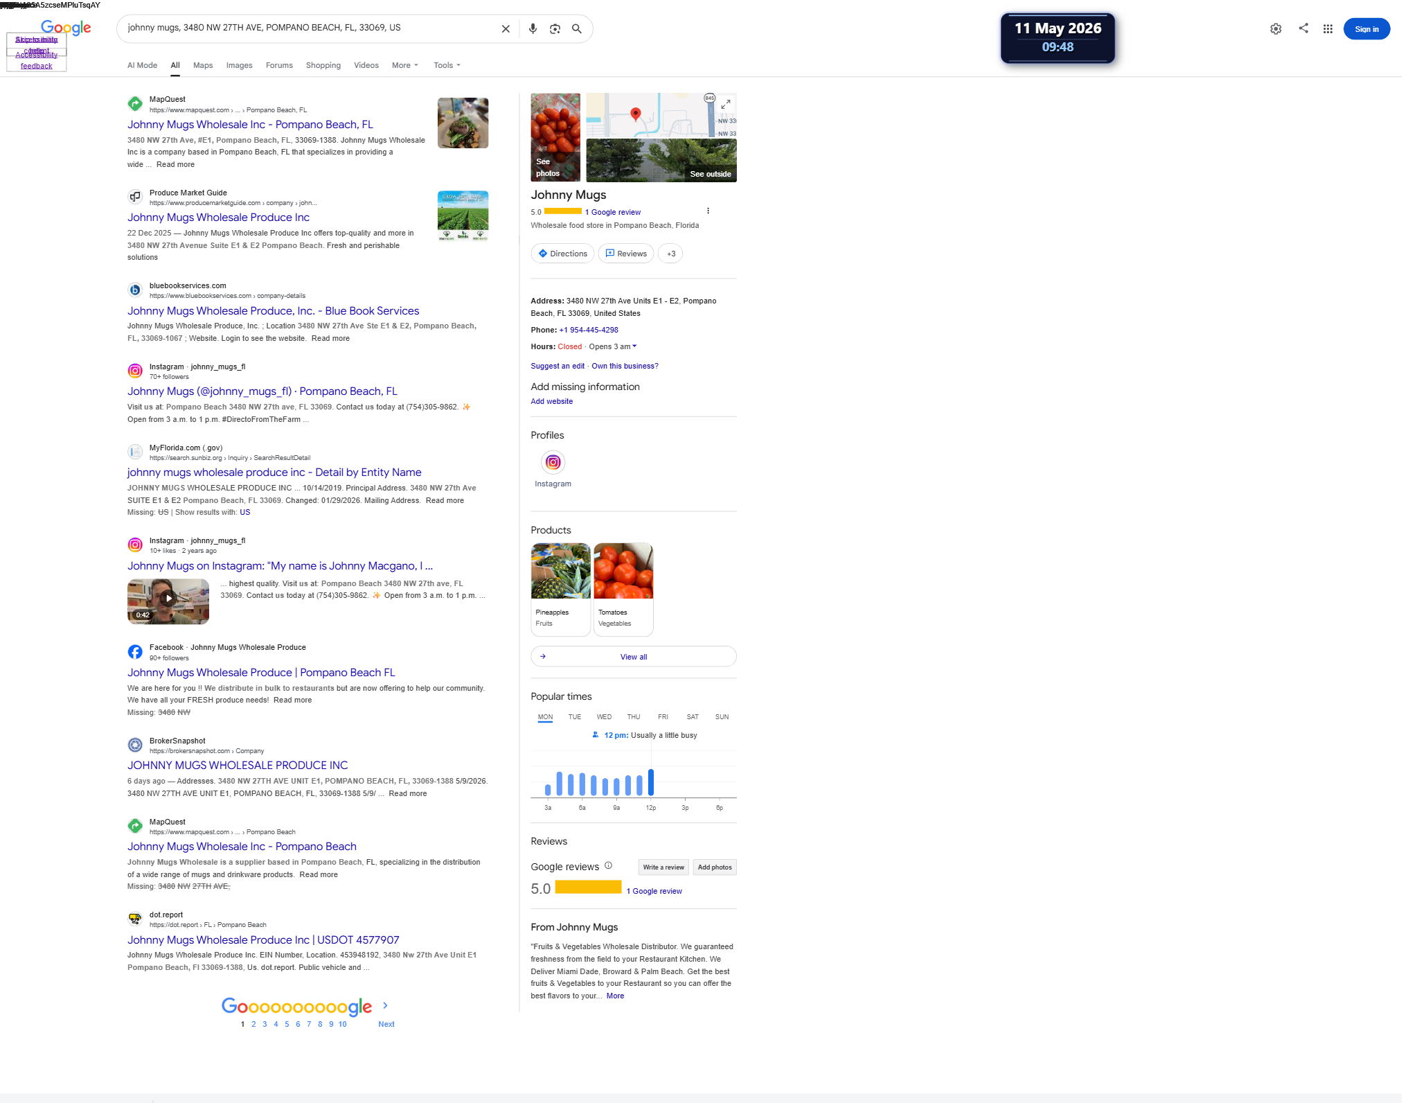
Task: Start voice search with the microphone icon
Action: click(533, 29)
